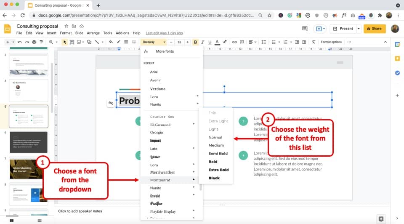Click the Redo icon in toolbar
The height and width of the screenshot is (224, 404).
click(27, 42)
